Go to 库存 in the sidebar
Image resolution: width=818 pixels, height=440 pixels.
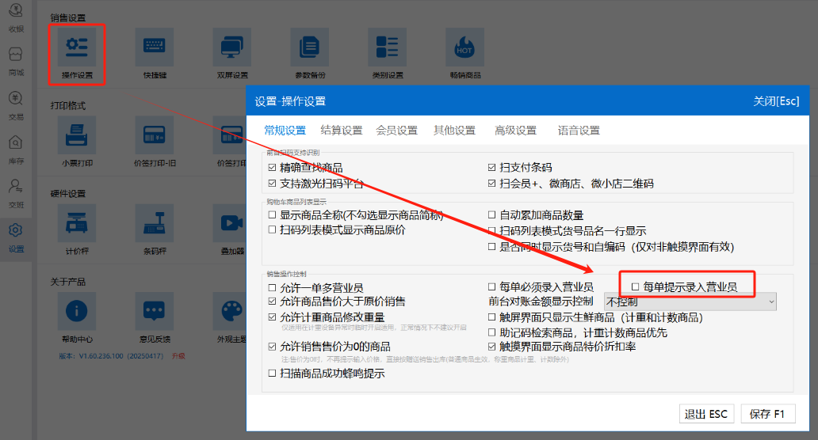16,150
